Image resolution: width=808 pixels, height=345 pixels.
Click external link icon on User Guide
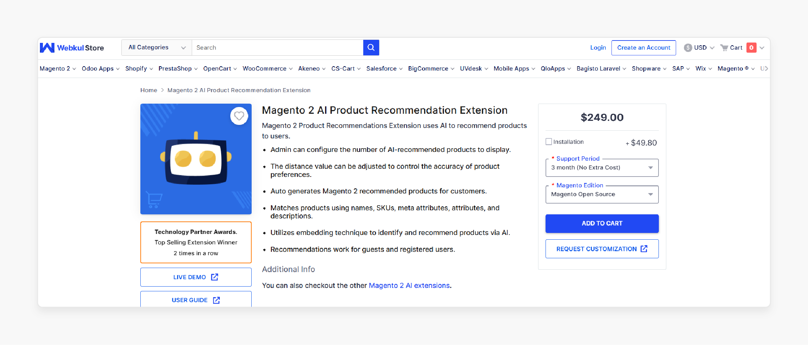tap(216, 300)
